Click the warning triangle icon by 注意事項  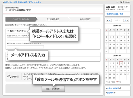[9, 77]
